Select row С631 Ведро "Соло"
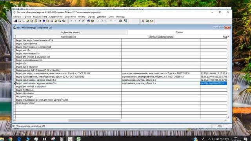The width and height of the screenshot is (251, 141). click(x=68, y=103)
